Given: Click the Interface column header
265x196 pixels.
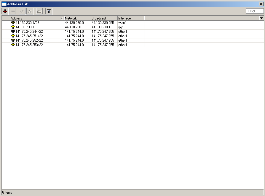Looking at the screenshot, I should 130,18.
